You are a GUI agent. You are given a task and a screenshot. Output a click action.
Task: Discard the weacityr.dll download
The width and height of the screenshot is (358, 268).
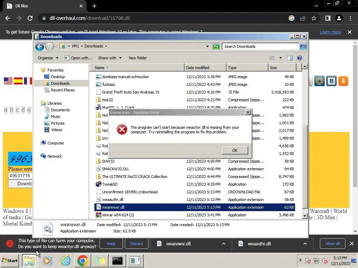tap(137, 244)
